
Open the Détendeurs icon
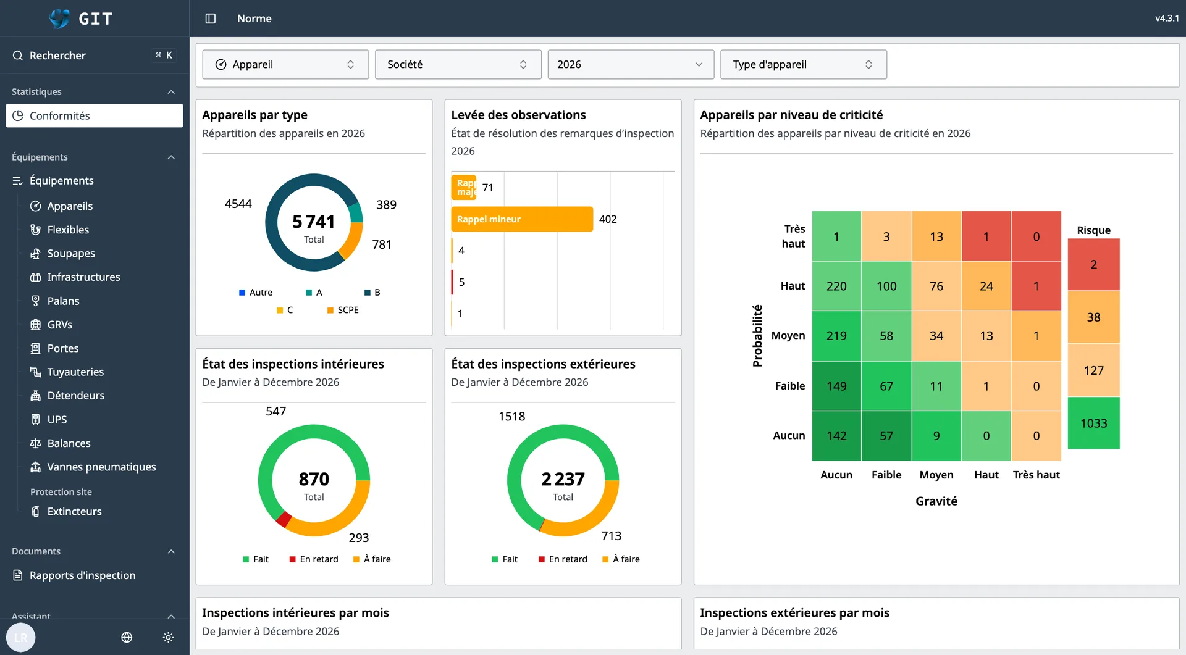(x=36, y=396)
